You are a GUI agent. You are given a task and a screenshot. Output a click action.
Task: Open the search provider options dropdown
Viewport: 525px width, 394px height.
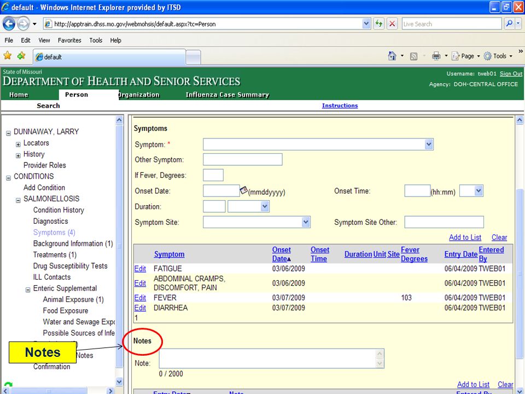[x=518, y=24]
